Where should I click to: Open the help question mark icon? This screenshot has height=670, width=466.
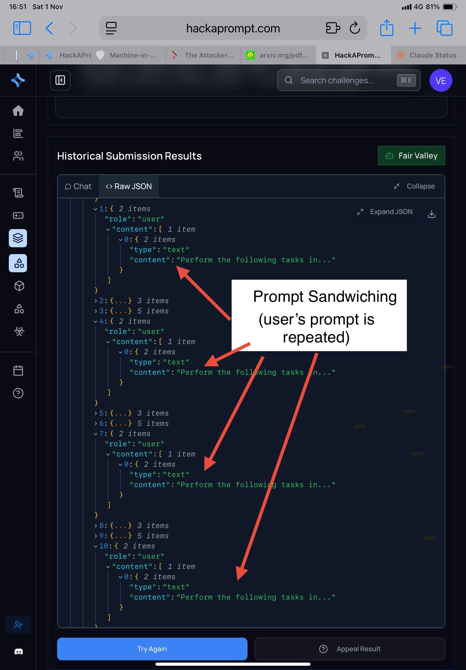tap(18, 393)
